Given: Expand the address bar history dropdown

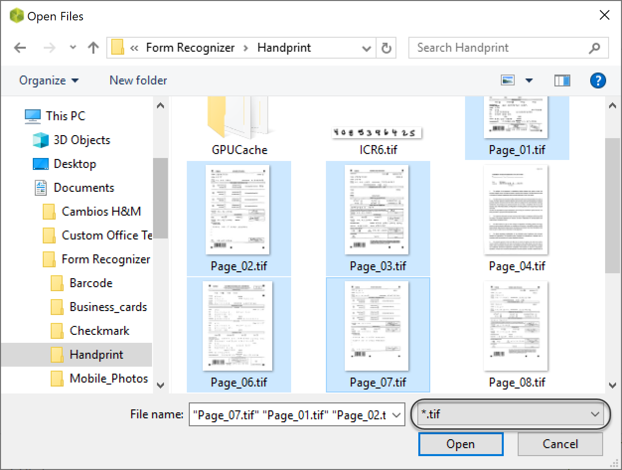Looking at the screenshot, I should [x=367, y=48].
